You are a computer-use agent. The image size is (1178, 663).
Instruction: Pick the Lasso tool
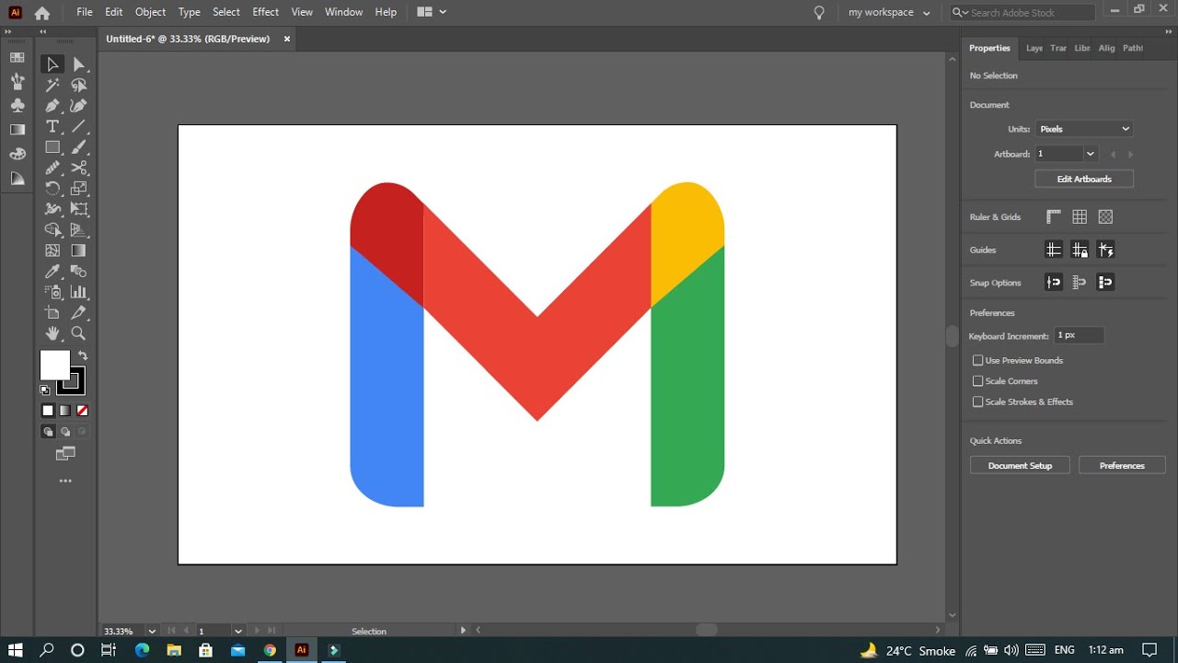(79, 86)
